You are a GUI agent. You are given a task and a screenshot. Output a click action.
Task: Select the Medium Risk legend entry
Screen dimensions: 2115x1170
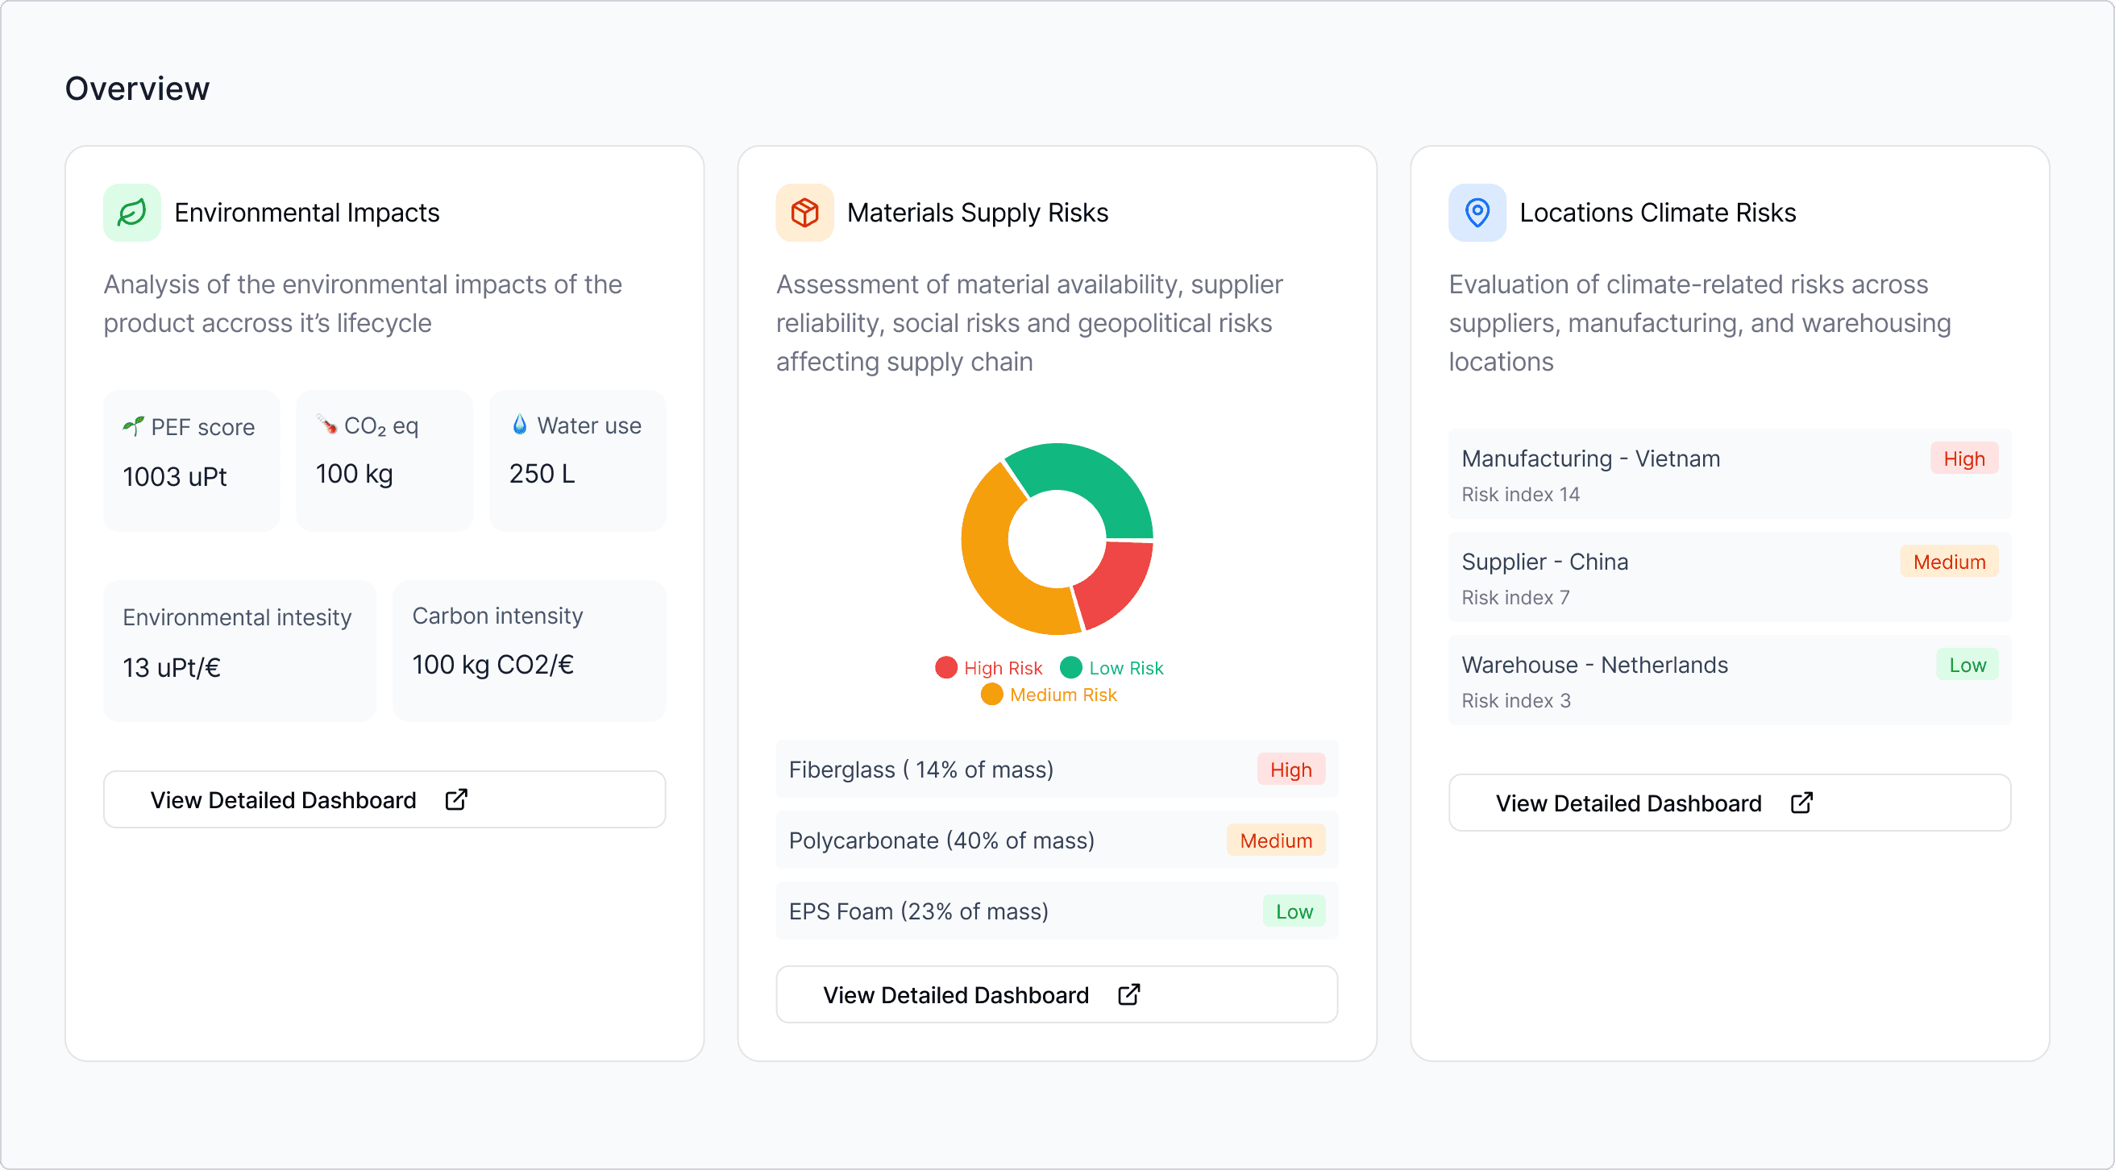pyautogui.click(x=1050, y=694)
